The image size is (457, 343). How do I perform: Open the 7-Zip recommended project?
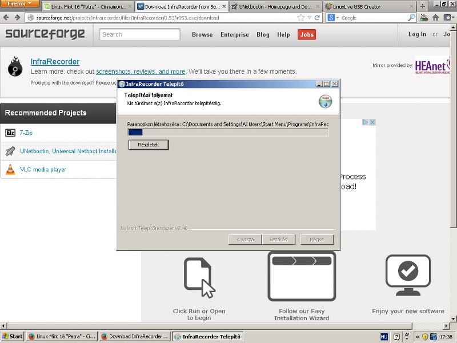(26, 133)
